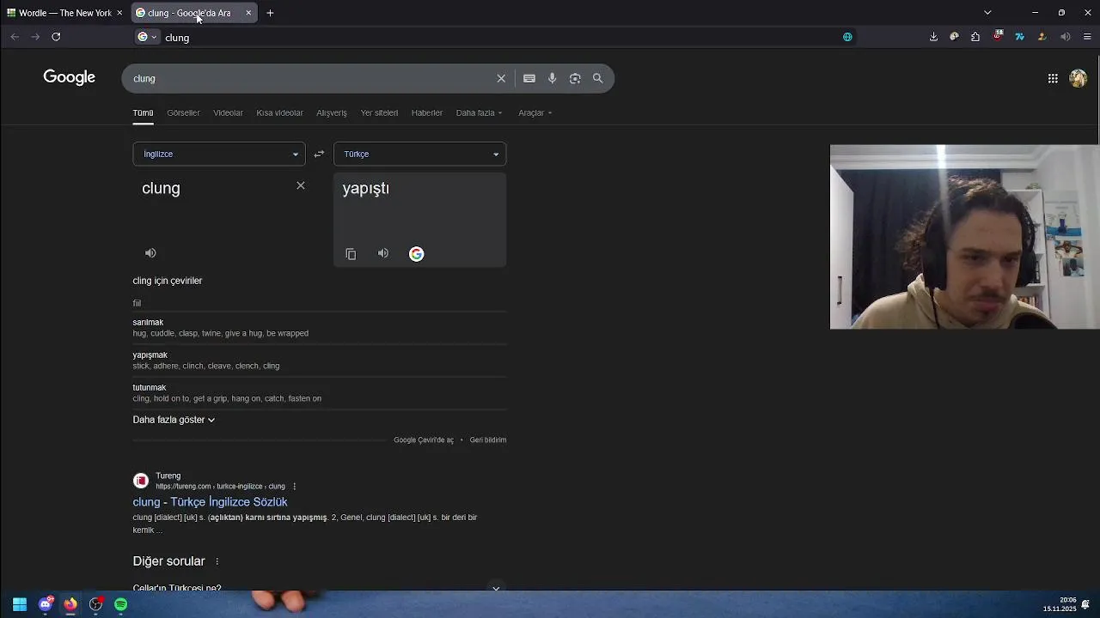Open the list all tabs dropdown
1100x618 pixels.
pos(987,13)
